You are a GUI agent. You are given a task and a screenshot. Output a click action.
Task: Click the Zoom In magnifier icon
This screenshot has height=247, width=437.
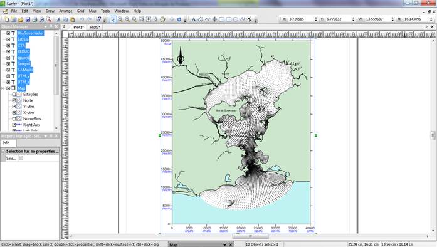point(120,19)
